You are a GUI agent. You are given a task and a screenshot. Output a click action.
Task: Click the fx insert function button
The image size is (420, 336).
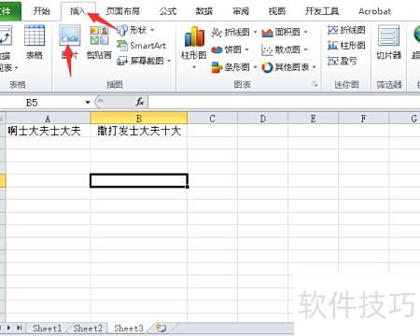click(x=140, y=102)
